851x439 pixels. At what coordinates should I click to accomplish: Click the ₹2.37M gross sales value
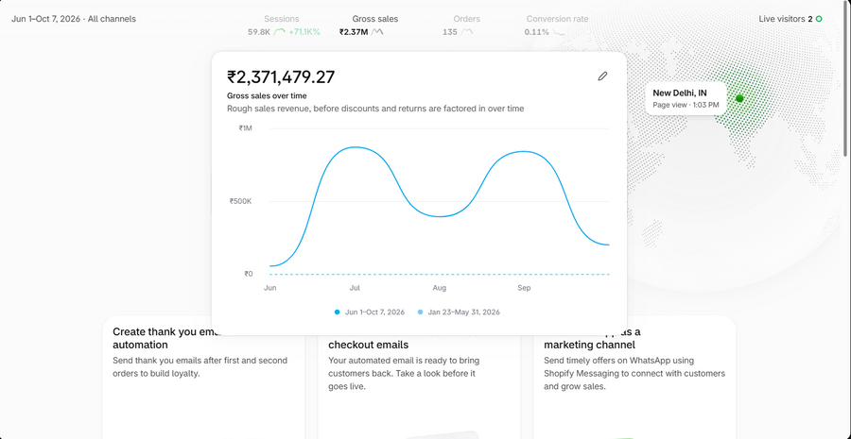(354, 32)
